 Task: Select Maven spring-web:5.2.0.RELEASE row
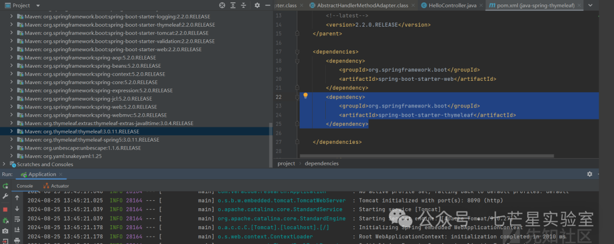point(135,107)
